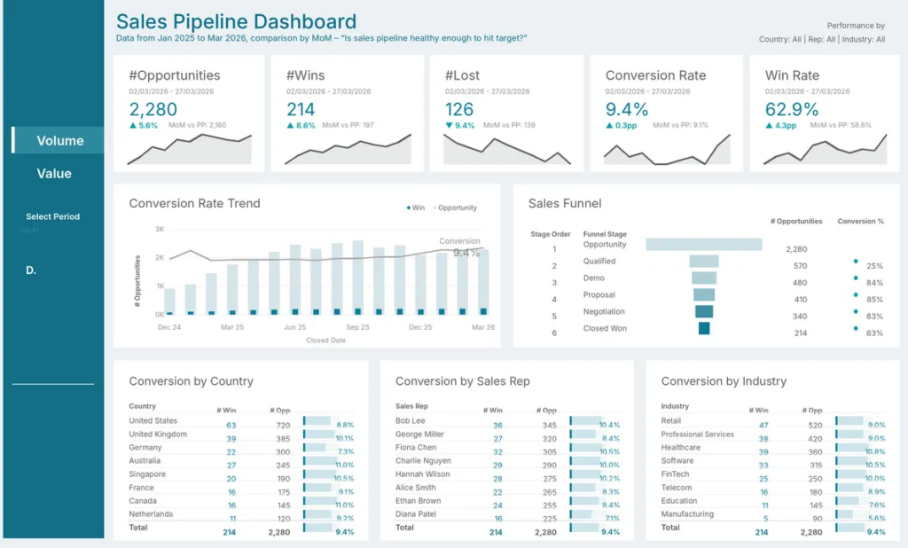Select the Retail industry row
Screen dimensions: 908x548
tap(773, 422)
